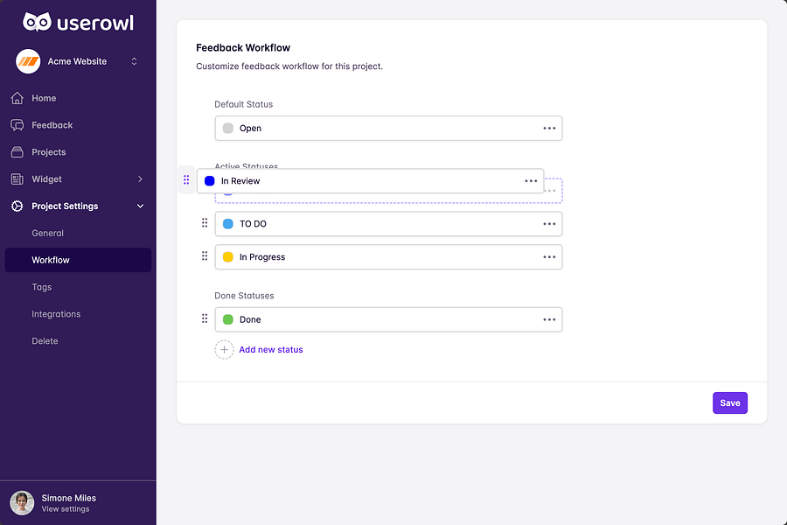Click the drag handle beside Done status
Image resolution: width=787 pixels, height=525 pixels.
click(x=205, y=319)
